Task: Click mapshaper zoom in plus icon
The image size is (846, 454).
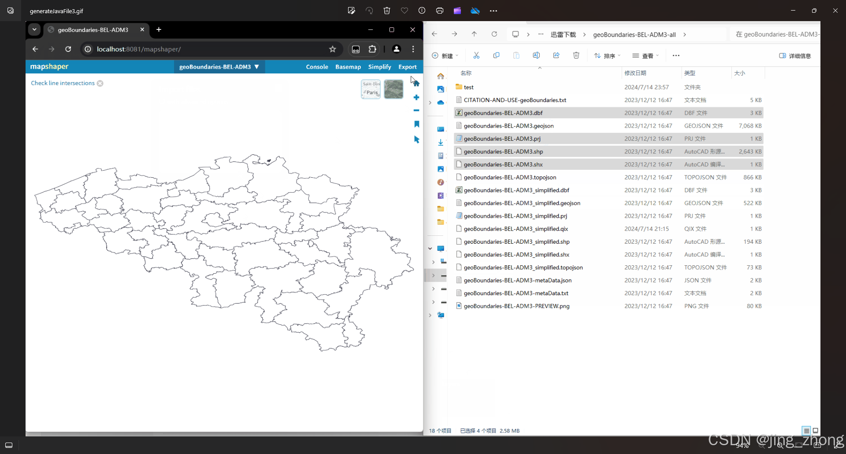Action: (416, 97)
